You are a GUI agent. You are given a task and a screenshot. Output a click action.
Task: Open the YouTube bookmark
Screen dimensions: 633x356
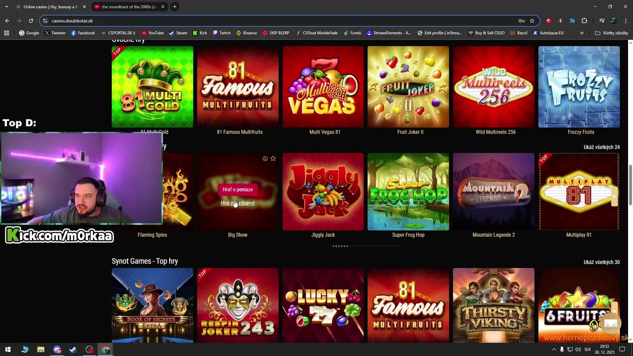(x=152, y=33)
